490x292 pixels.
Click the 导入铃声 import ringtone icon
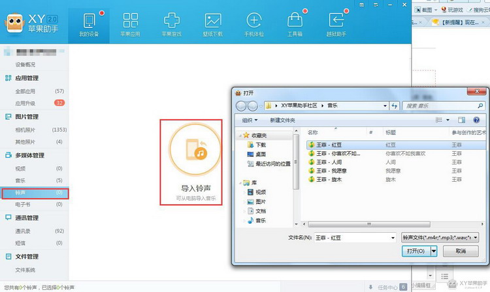[195, 149]
